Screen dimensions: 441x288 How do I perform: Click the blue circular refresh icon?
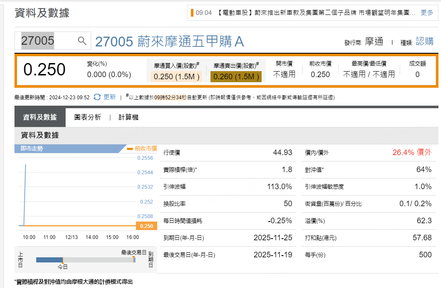click(x=97, y=97)
